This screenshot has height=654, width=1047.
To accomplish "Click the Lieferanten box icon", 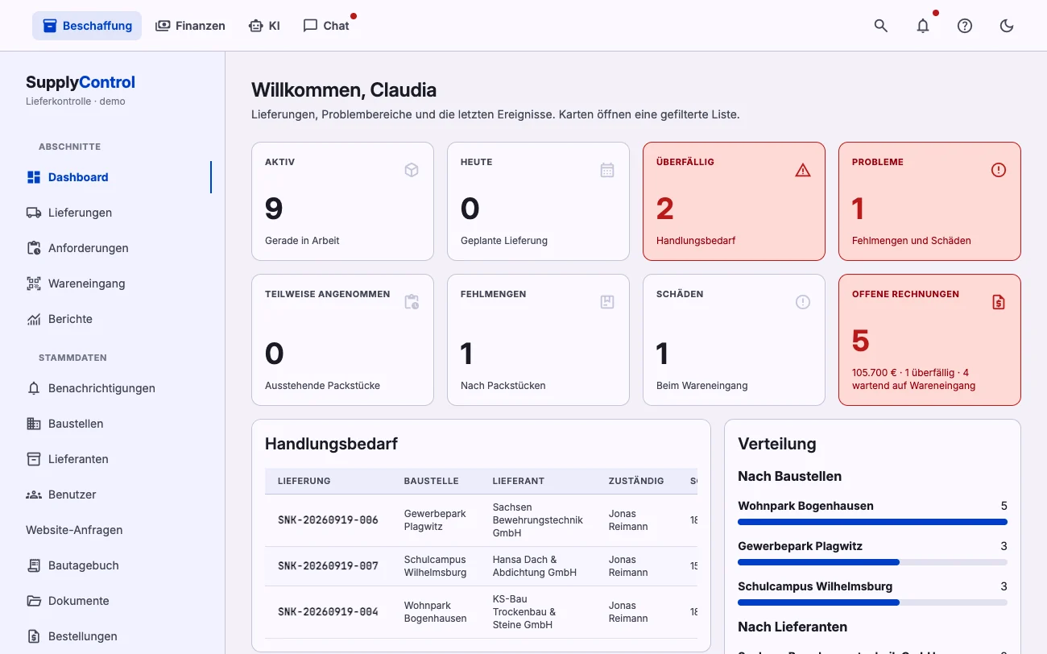I will tap(34, 459).
